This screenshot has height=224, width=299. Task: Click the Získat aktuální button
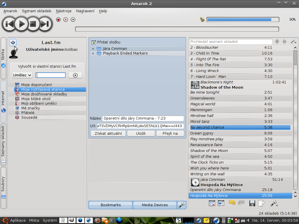(x=108, y=134)
